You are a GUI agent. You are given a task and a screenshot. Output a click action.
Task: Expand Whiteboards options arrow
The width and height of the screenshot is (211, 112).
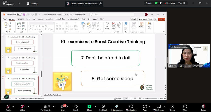click(164, 107)
